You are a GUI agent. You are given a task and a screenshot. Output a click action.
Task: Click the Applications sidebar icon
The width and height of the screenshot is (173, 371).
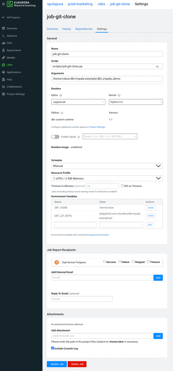coord(3,72)
